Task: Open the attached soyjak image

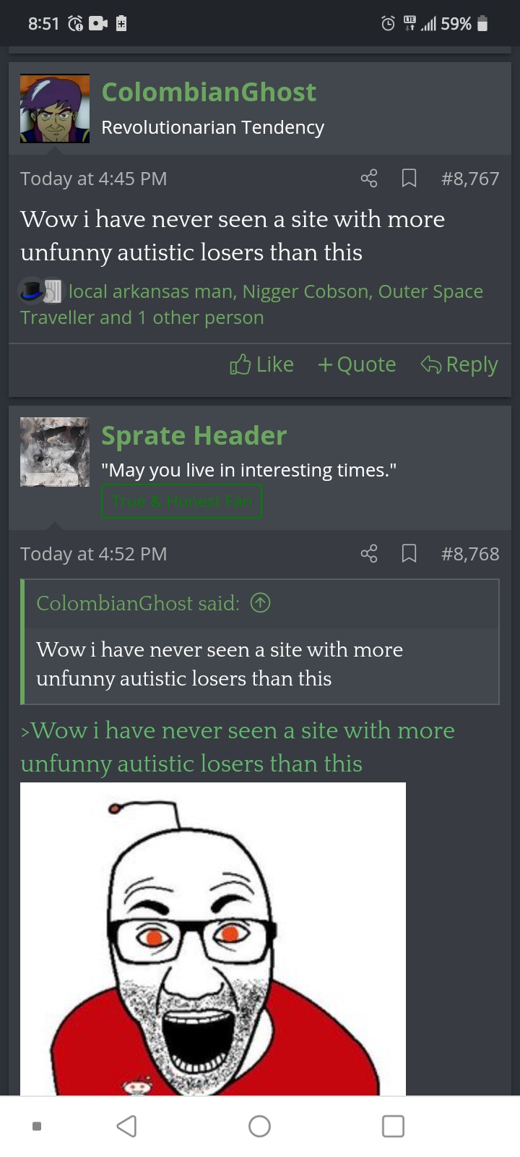Action: pos(213,939)
